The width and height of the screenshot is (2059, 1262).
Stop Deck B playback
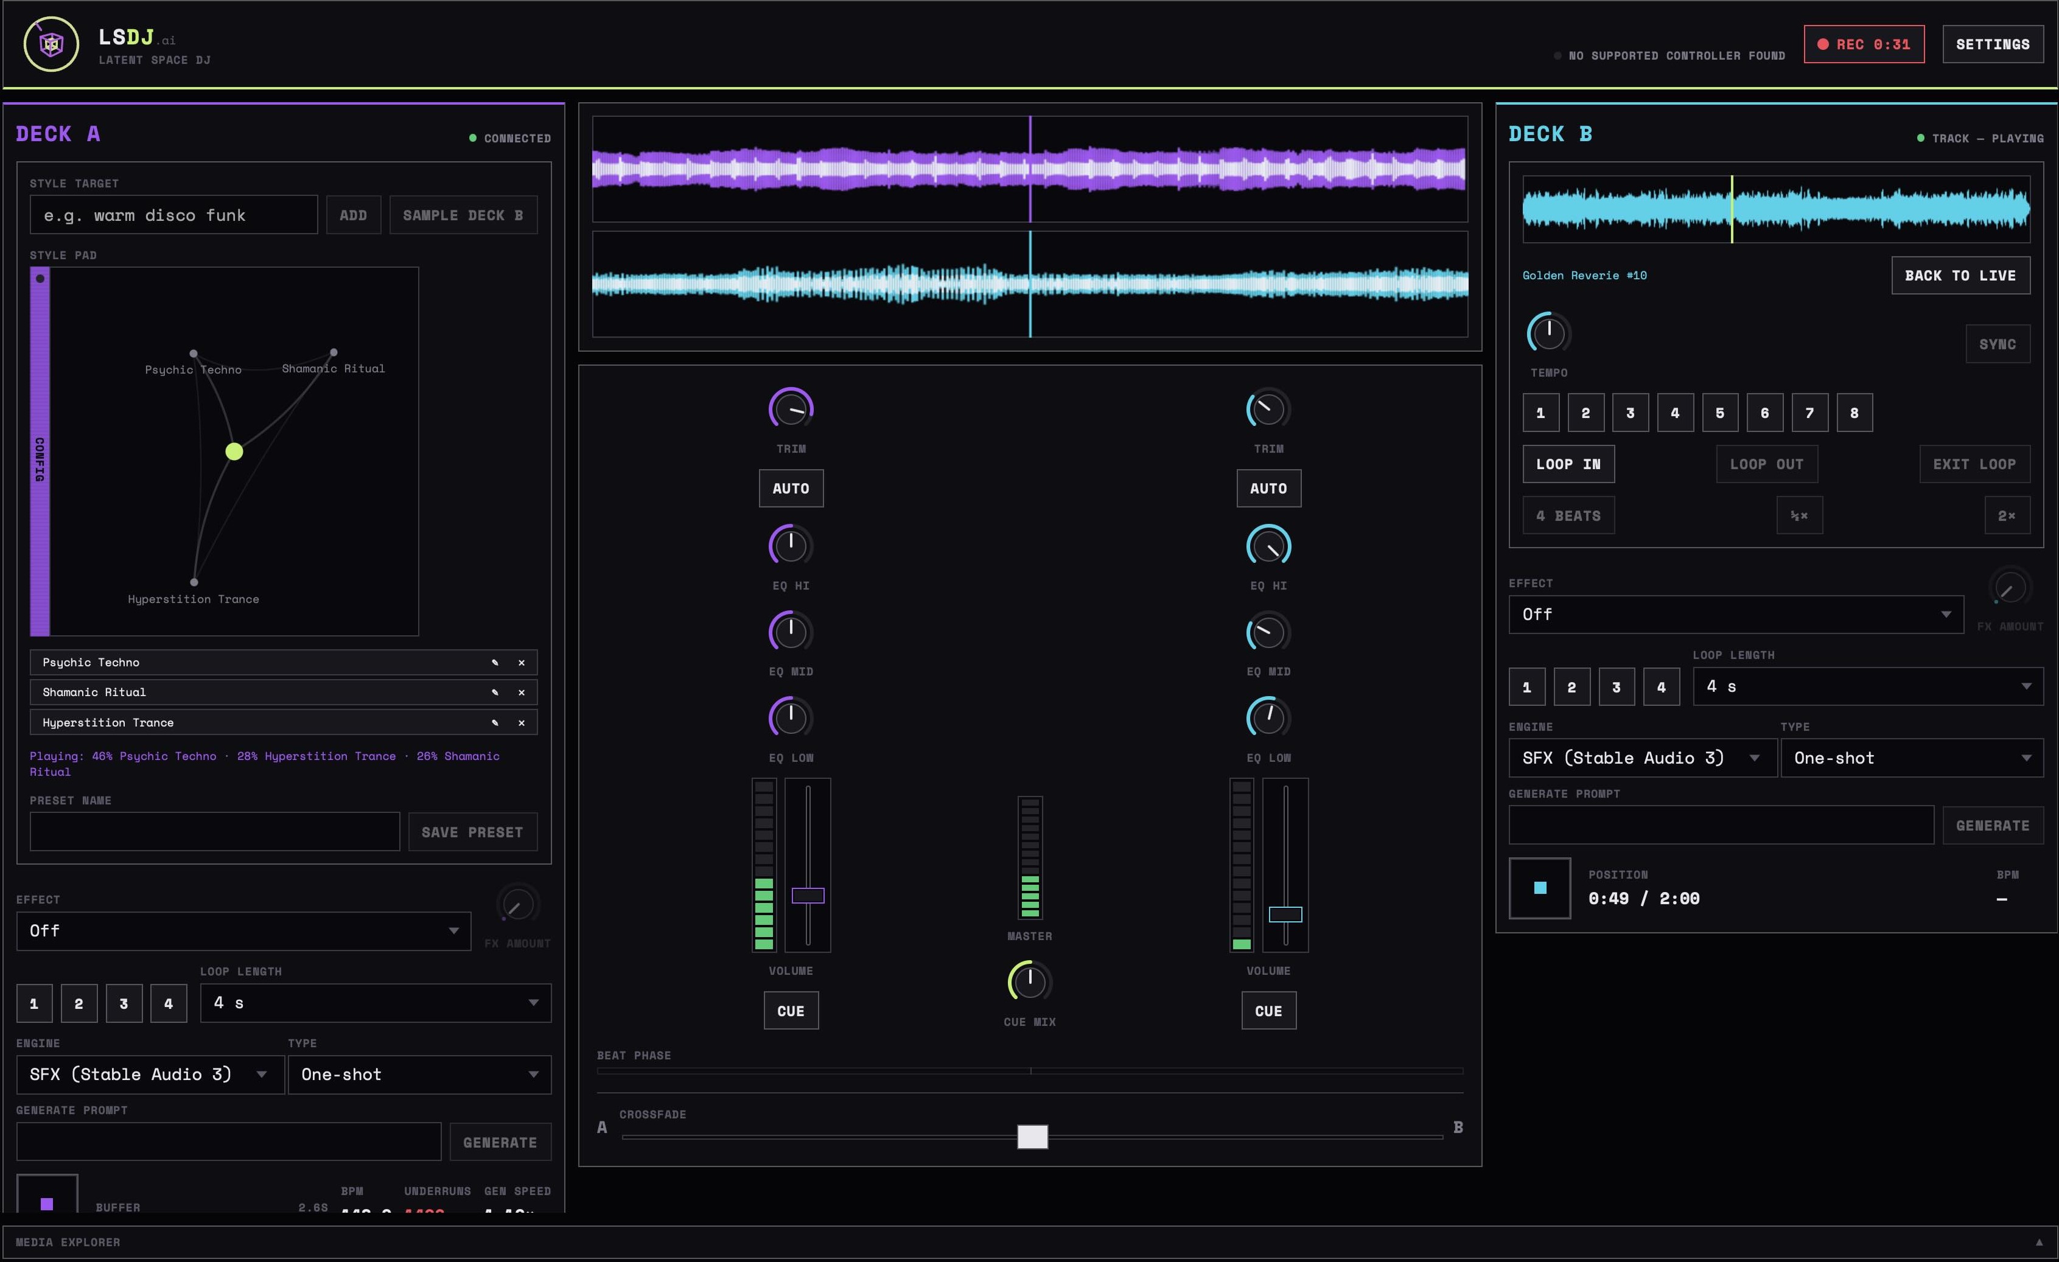click(1540, 888)
